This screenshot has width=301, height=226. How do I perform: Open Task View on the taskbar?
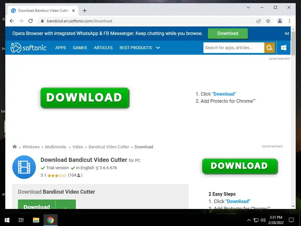(x=21, y=220)
